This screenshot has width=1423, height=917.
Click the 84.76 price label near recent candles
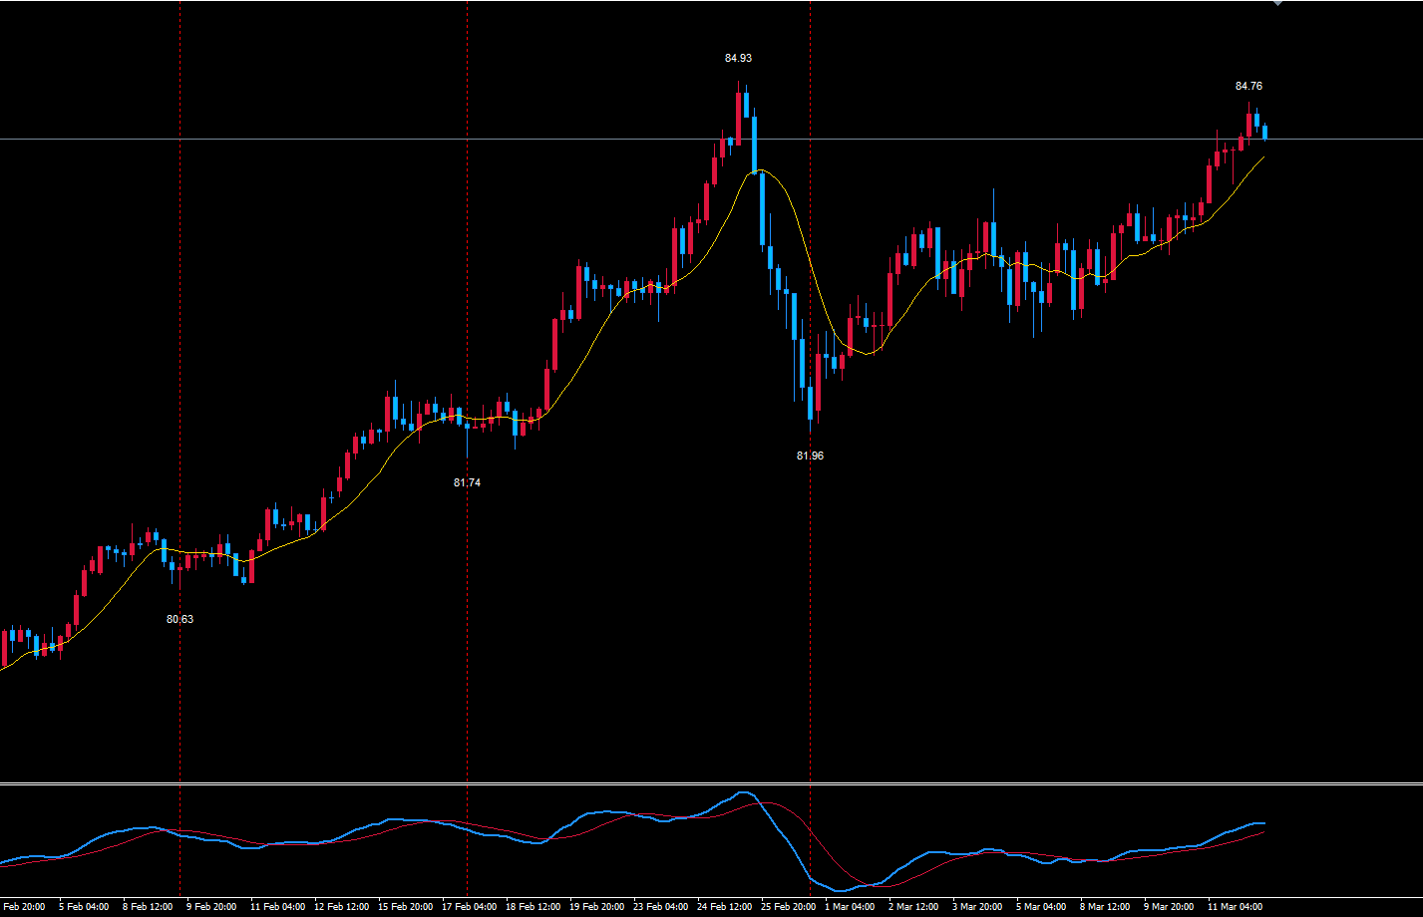pyautogui.click(x=1249, y=87)
